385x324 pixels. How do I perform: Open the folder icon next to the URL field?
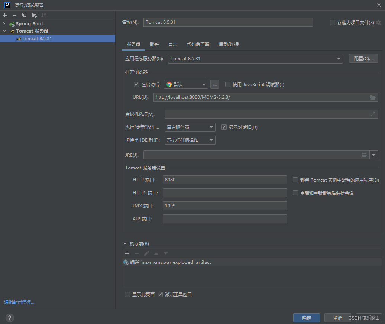pyautogui.click(x=373, y=97)
